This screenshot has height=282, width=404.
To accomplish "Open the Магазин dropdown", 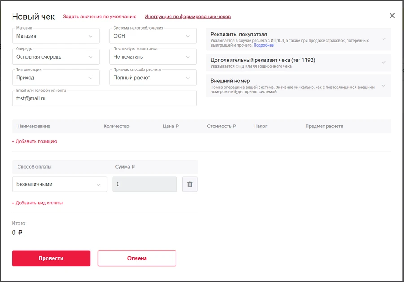I will click(x=56, y=36).
